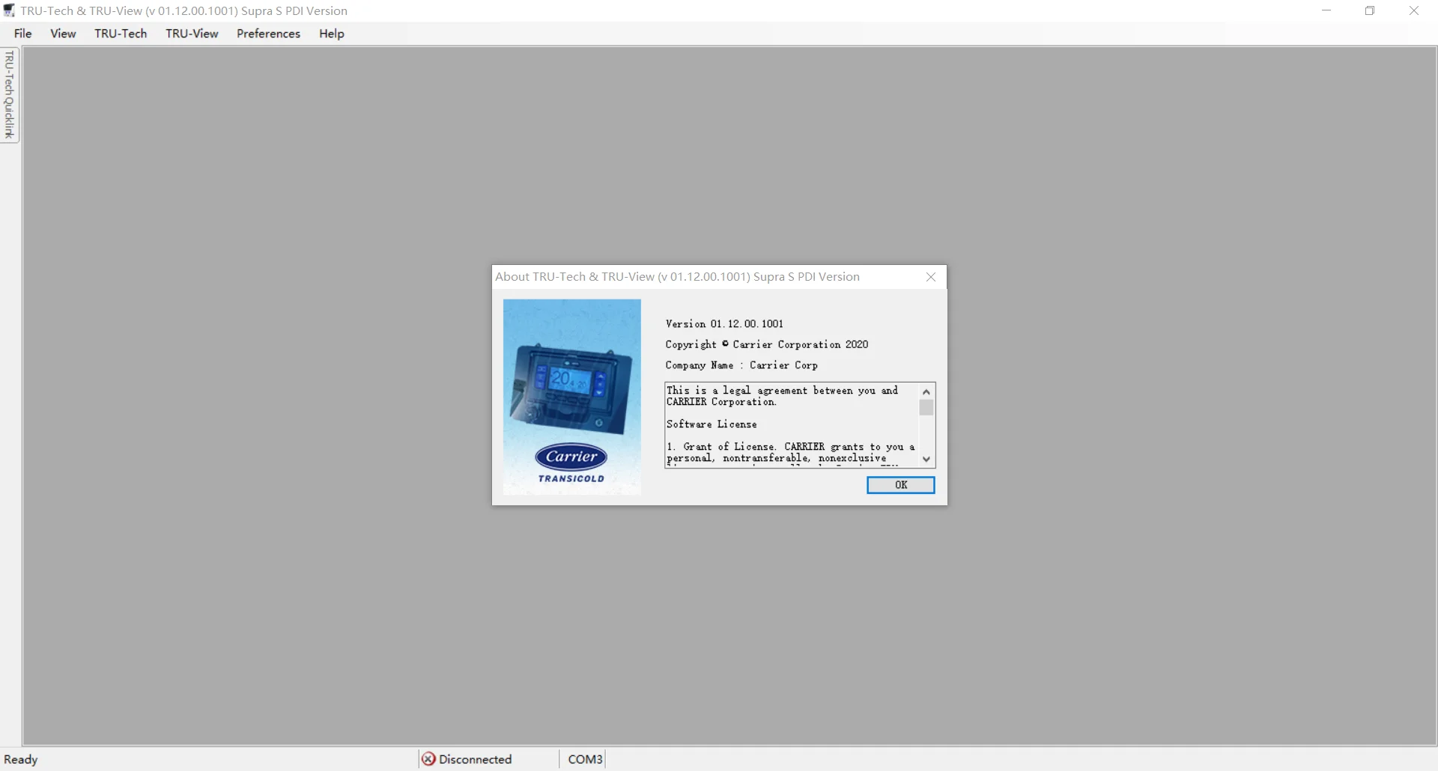Viewport: 1438px width, 771px height.
Task: Click the COM3 port indicator
Action: pyautogui.click(x=585, y=759)
